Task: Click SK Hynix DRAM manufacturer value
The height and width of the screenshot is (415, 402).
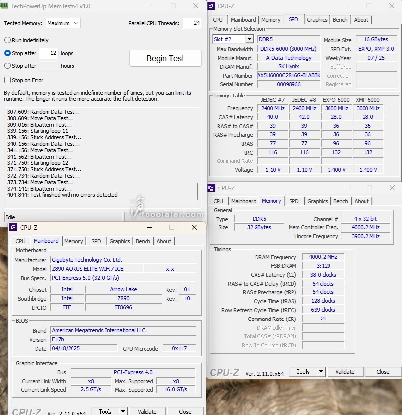Action: tap(289, 66)
